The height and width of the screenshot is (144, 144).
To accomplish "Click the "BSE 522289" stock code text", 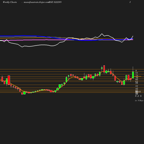I will [55, 2].
